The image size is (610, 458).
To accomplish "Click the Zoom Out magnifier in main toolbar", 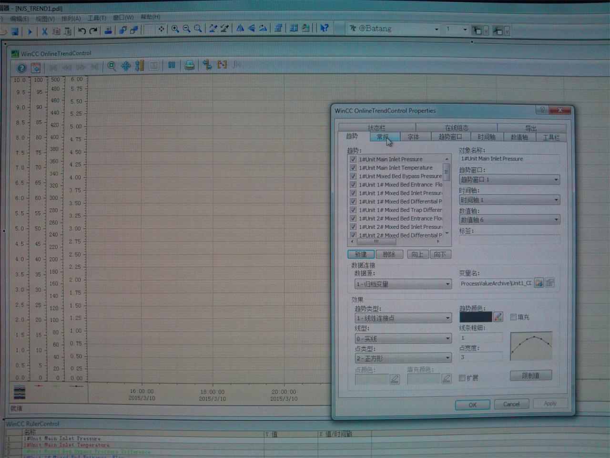I will tap(186, 29).
